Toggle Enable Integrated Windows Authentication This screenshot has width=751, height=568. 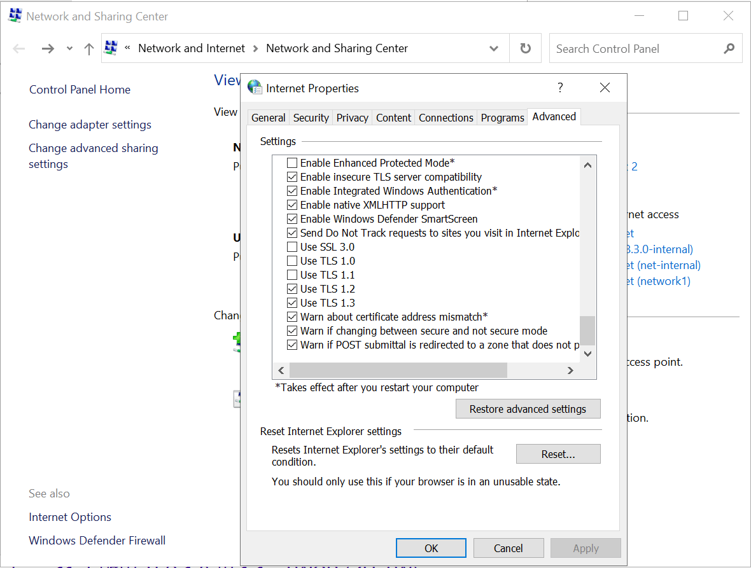click(292, 191)
